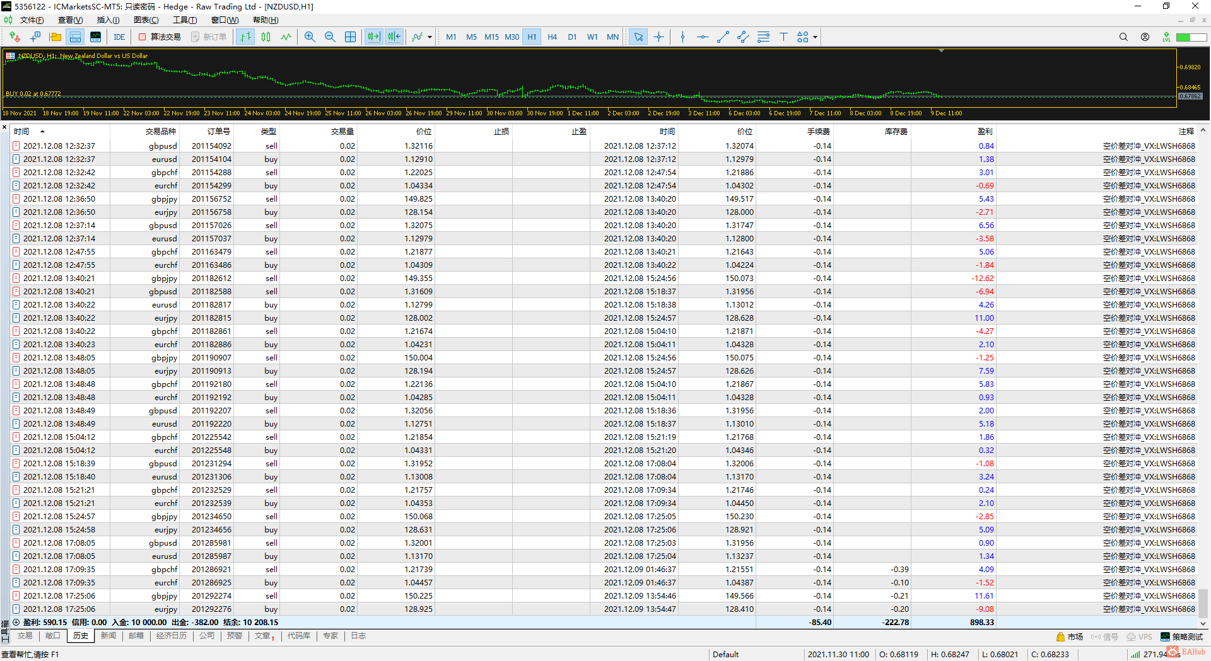Toggle chart shift from right border
Viewport: 1211px width, 661px height.
[394, 37]
